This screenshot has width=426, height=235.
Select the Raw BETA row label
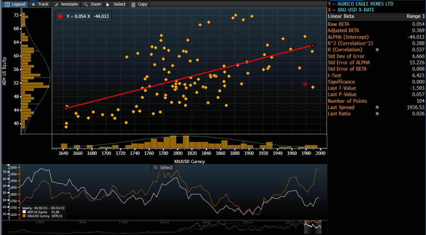pyautogui.click(x=339, y=24)
